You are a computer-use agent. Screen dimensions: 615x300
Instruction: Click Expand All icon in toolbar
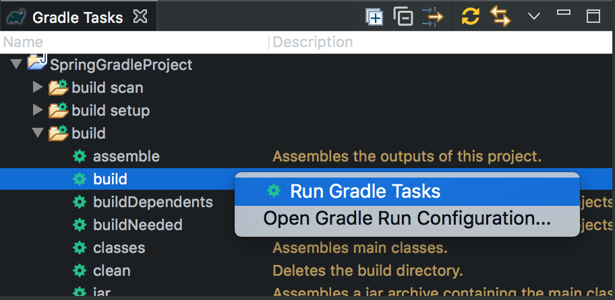click(x=374, y=17)
